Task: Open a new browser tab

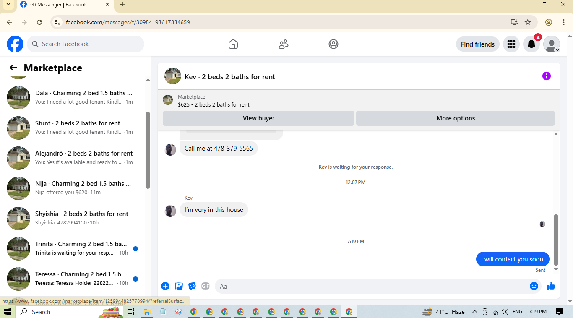Action: (122, 5)
